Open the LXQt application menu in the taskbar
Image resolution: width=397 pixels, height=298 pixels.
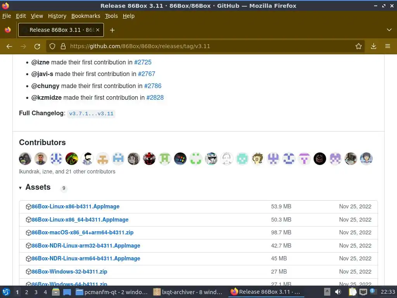[x=6, y=292]
